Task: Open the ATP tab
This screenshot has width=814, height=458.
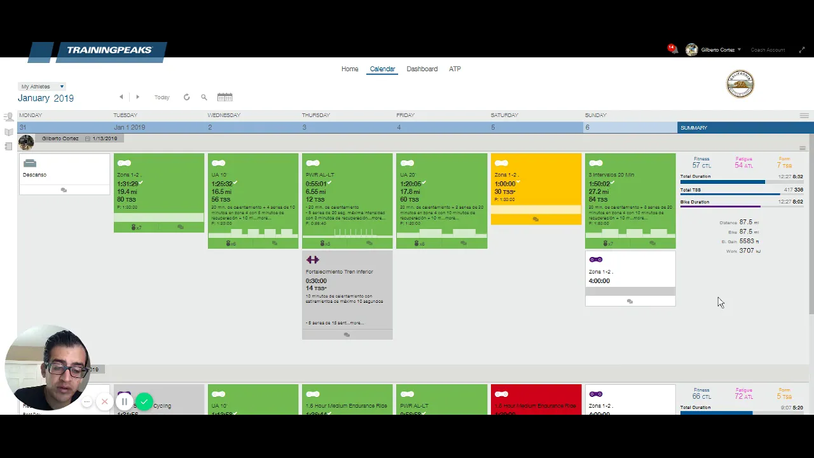Action: point(455,69)
